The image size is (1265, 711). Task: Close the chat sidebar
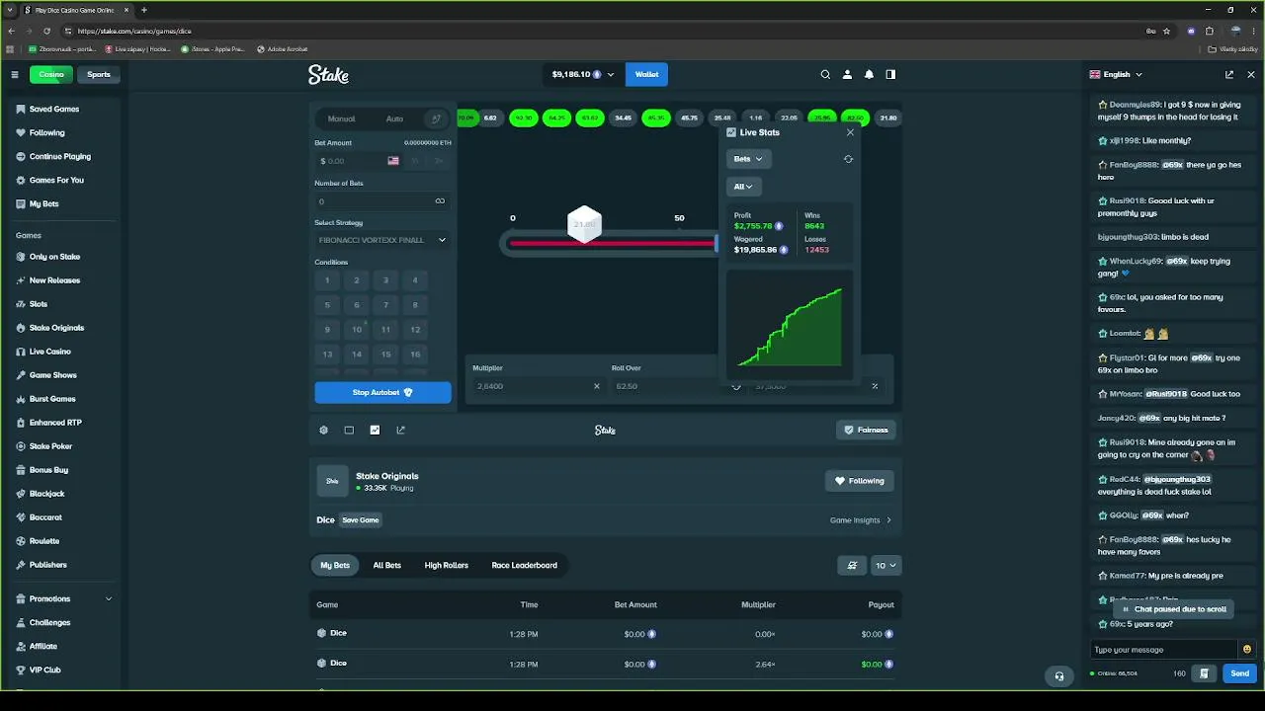pyautogui.click(x=1251, y=74)
